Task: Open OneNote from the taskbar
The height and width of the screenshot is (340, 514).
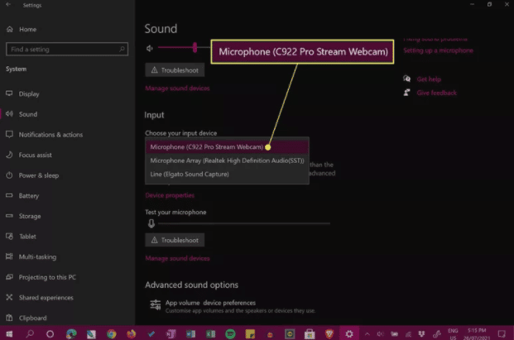Action: (x=171, y=333)
